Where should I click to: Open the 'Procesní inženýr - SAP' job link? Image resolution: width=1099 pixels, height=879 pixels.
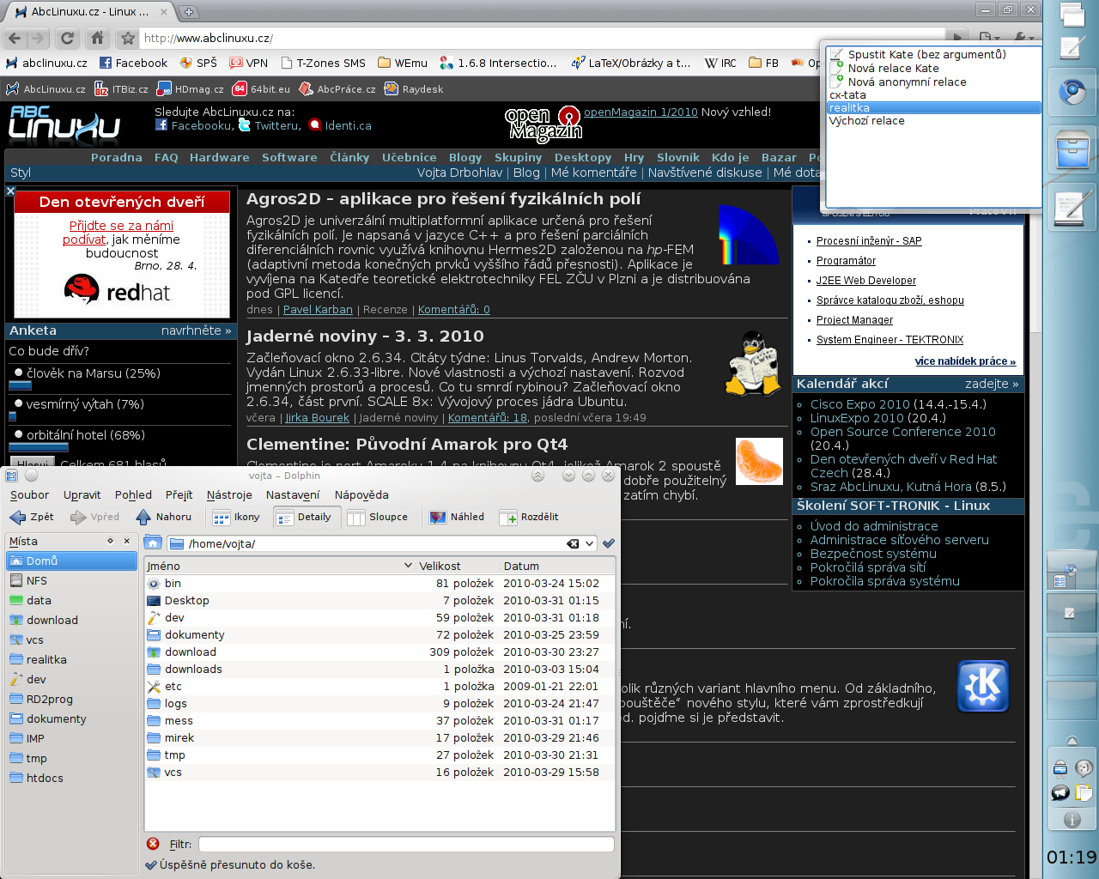(869, 240)
